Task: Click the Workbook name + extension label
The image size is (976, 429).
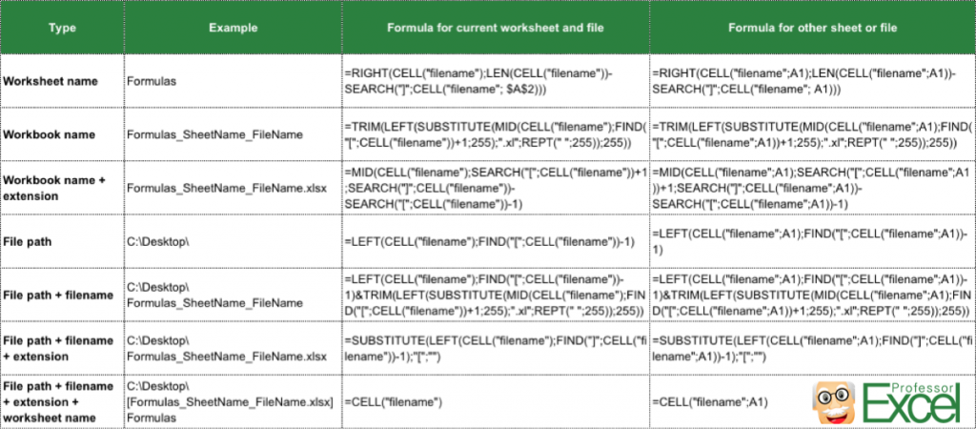Action: click(54, 188)
